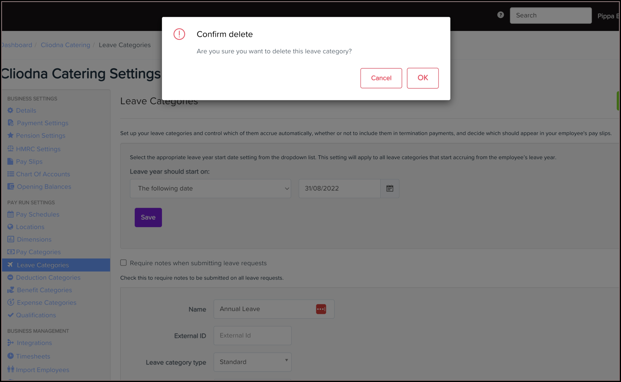Click the warning icon in Confirm delete dialog

179,34
